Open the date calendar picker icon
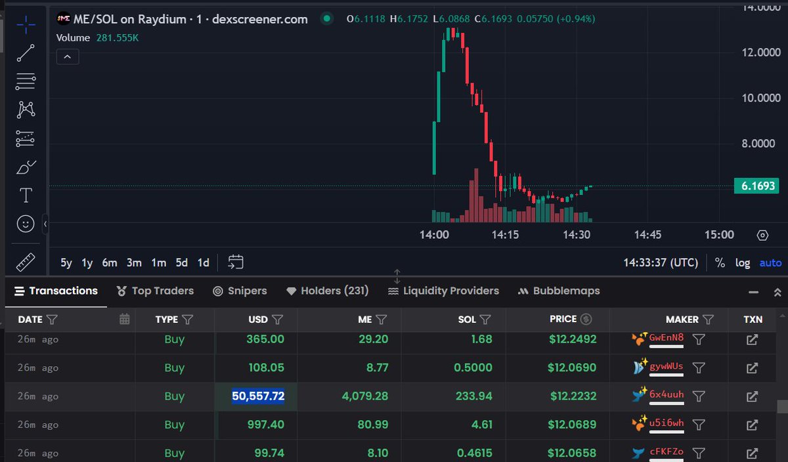 [x=124, y=320]
